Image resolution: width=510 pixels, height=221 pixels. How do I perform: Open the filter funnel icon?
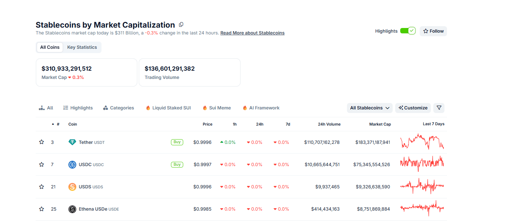tap(439, 108)
